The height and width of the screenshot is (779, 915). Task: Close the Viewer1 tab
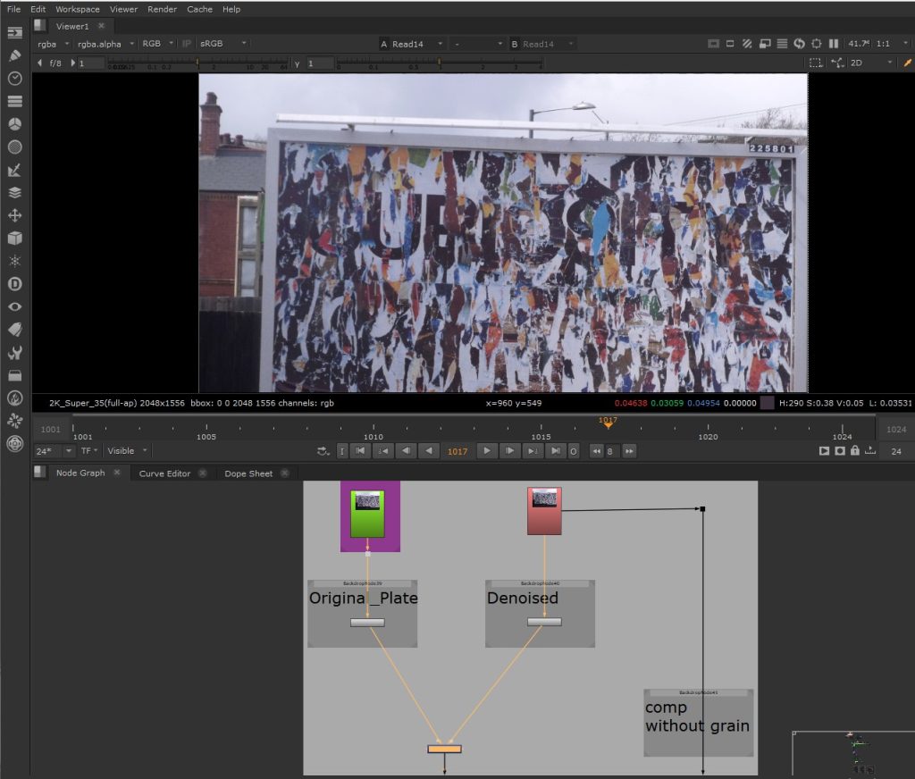pyautogui.click(x=102, y=26)
